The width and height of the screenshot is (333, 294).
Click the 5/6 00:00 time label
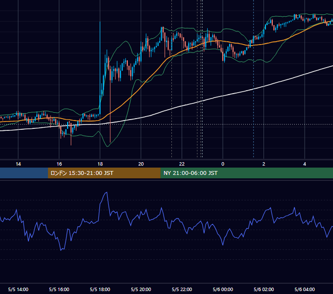pyautogui.click(x=223, y=289)
